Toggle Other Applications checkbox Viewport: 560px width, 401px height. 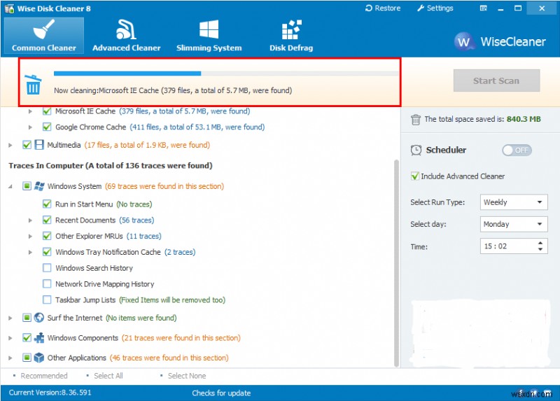(27, 358)
